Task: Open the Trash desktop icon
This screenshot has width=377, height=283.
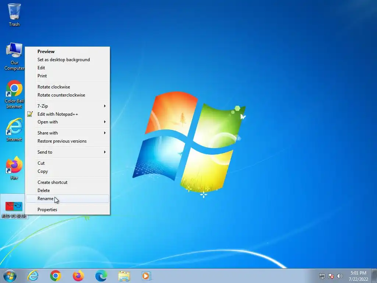Action: (x=14, y=15)
